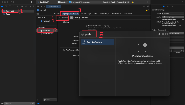Enable Automatically manage signing checkbox

pyautogui.click(x=87, y=26)
